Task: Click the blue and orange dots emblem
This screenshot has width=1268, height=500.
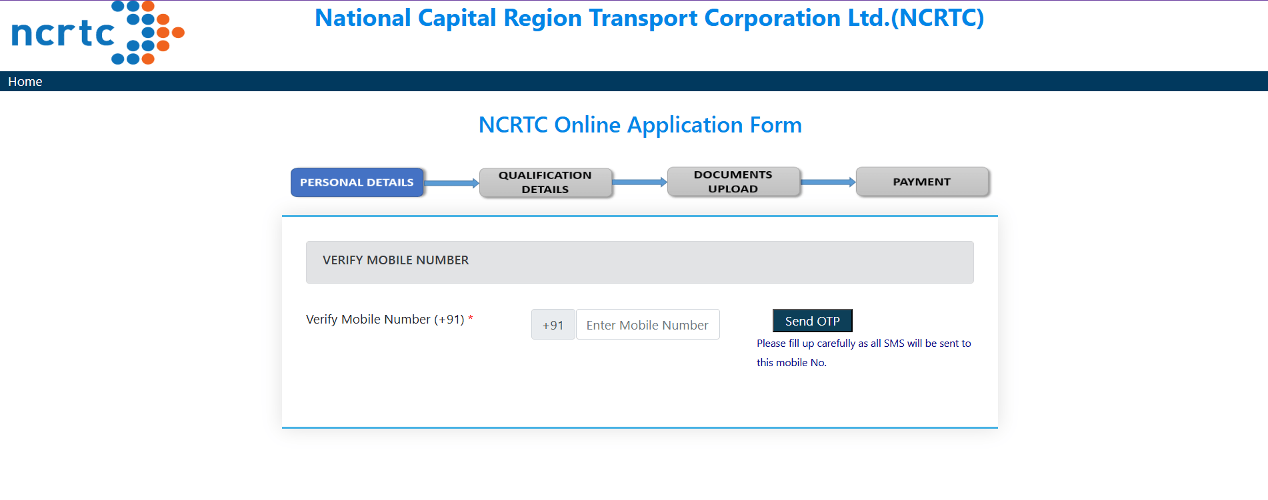Action: click(148, 33)
